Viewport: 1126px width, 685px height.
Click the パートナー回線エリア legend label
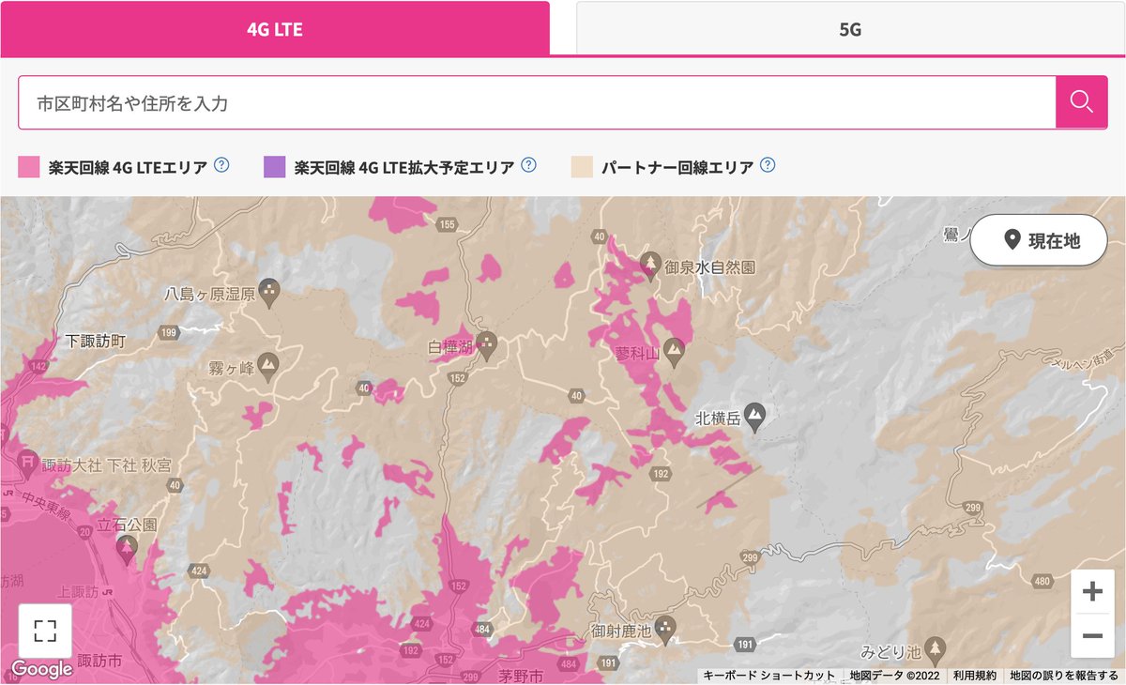point(677,167)
